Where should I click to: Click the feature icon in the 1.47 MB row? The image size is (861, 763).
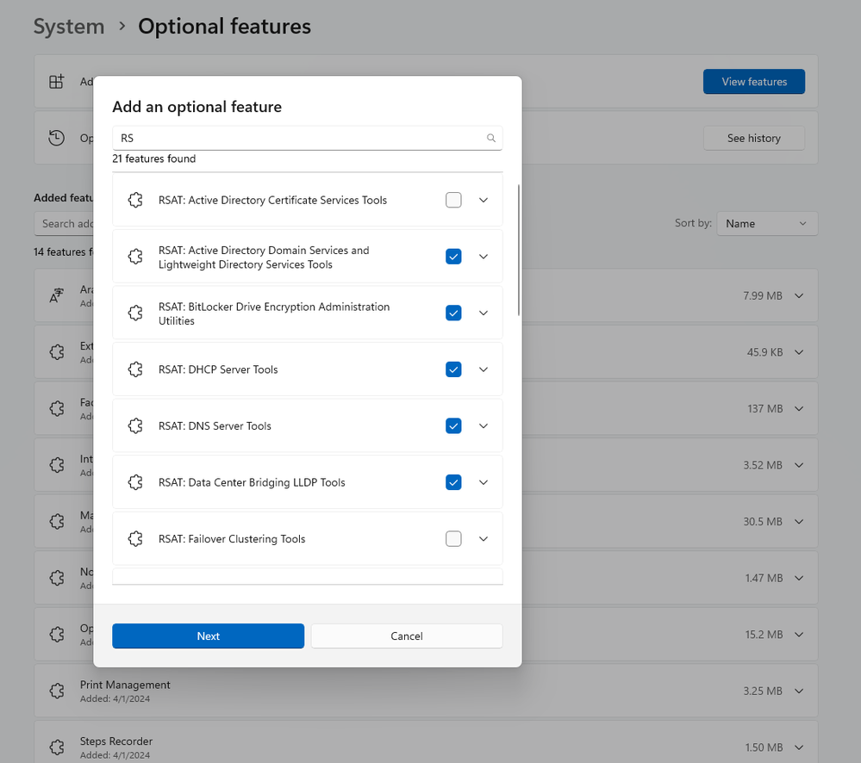(57, 578)
